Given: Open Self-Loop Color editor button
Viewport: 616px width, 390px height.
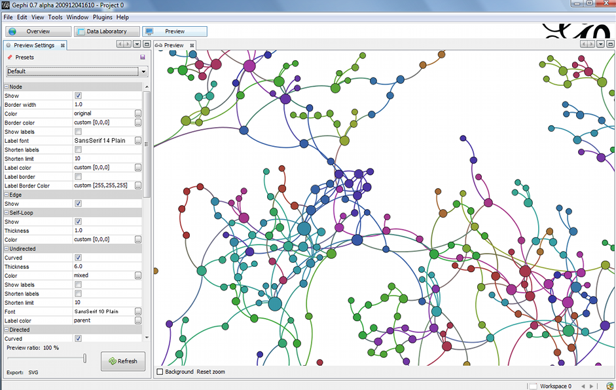Looking at the screenshot, I should click(138, 240).
